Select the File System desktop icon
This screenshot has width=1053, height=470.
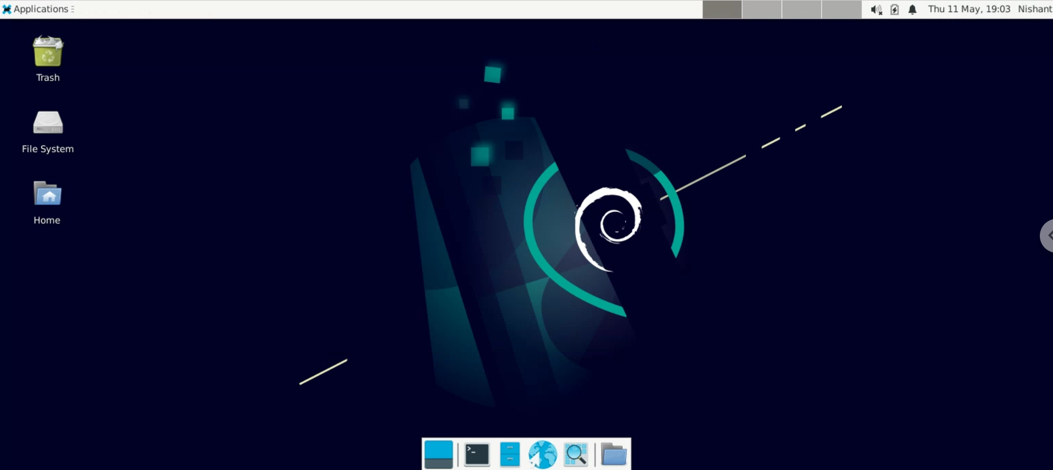coord(48,132)
